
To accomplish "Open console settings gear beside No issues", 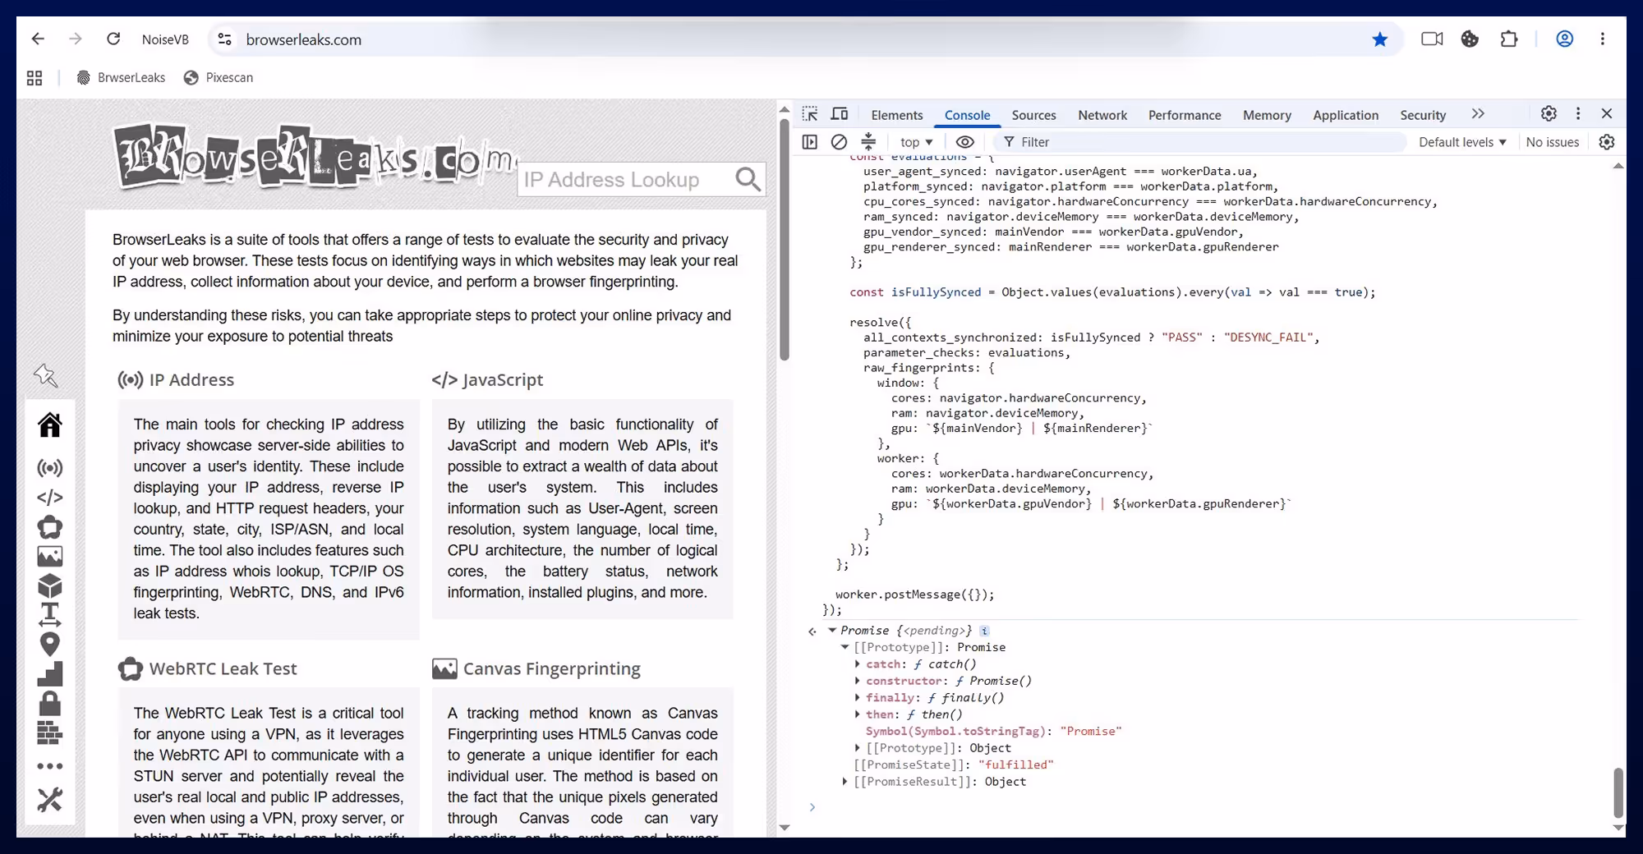I will click(1607, 142).
